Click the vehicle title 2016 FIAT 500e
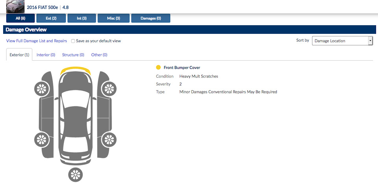The image size is (378, 189). point(43,7)
